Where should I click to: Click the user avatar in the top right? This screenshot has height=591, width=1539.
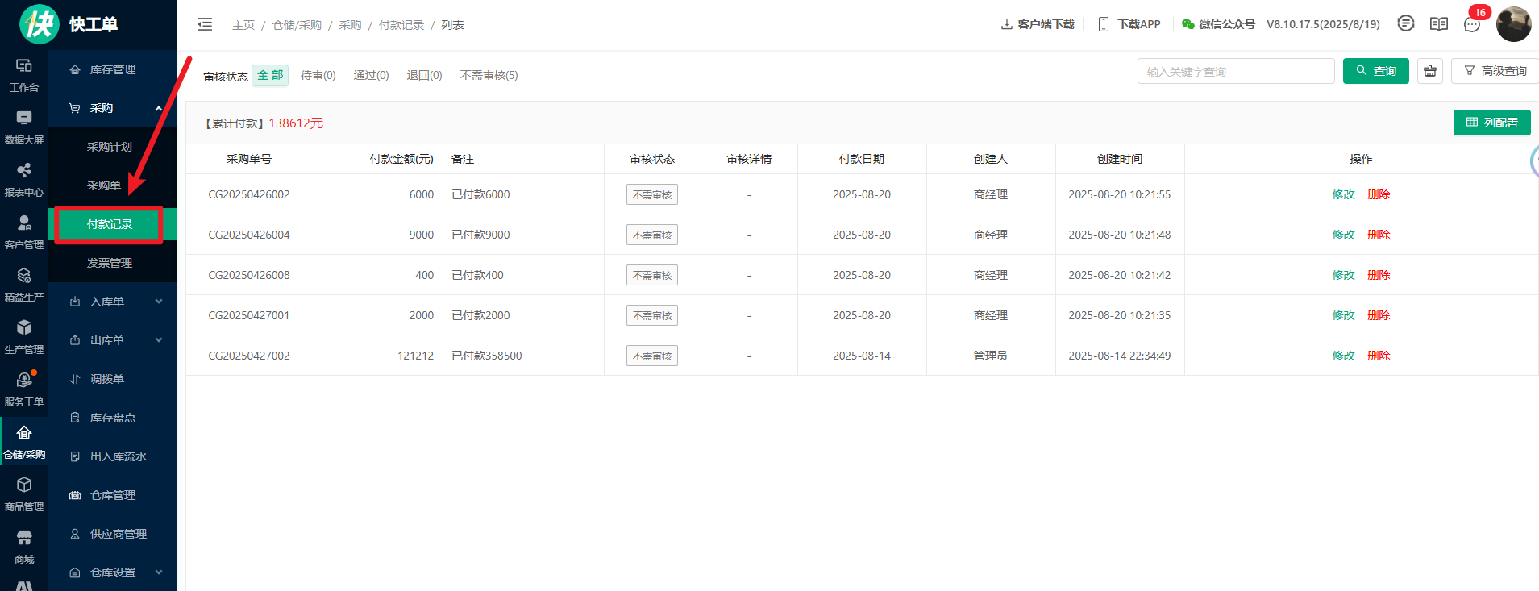[1513, 24]
